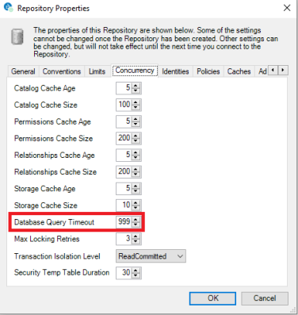
Task: Open Transaction Isolation Level dropdown
Action: (151, 256)
